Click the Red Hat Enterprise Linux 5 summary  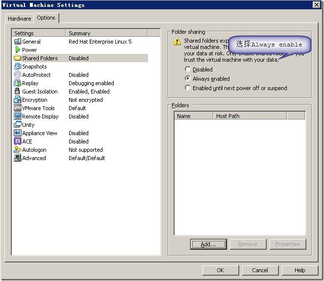[x=100, y=42]
